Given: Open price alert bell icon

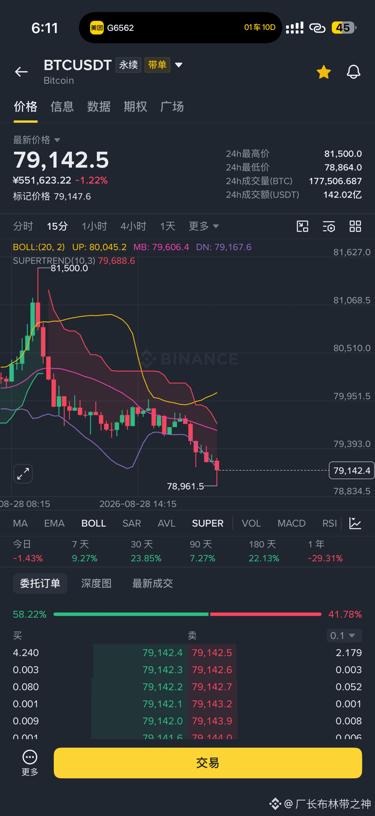Looking at the screenshot, I should pyautogui.click(x=354, y=72).
